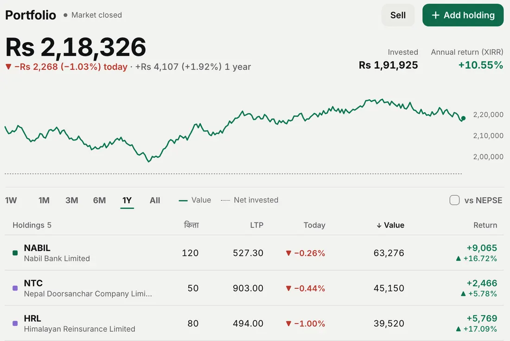Click NTC's value cell 45,150
The height and width of the screenshot is (341, 510).
(x=389, y=288)
